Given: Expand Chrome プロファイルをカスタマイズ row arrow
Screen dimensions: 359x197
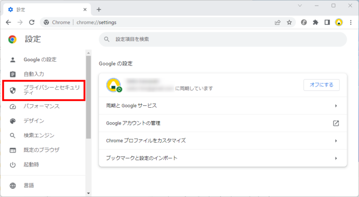Looking at the screenshot, I should pos(336,140).
